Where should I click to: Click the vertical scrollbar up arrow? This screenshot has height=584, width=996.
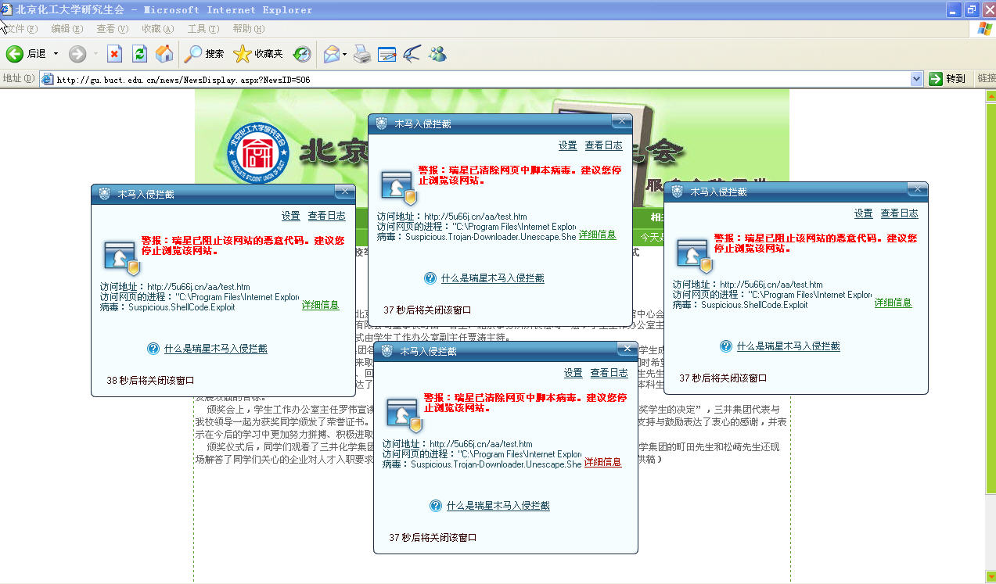tap(991, 95)
